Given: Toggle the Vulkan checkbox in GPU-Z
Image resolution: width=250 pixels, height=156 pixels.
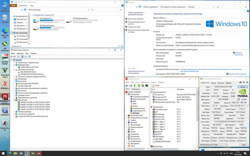Looking at the screenshot, I should tap(212, 141).
